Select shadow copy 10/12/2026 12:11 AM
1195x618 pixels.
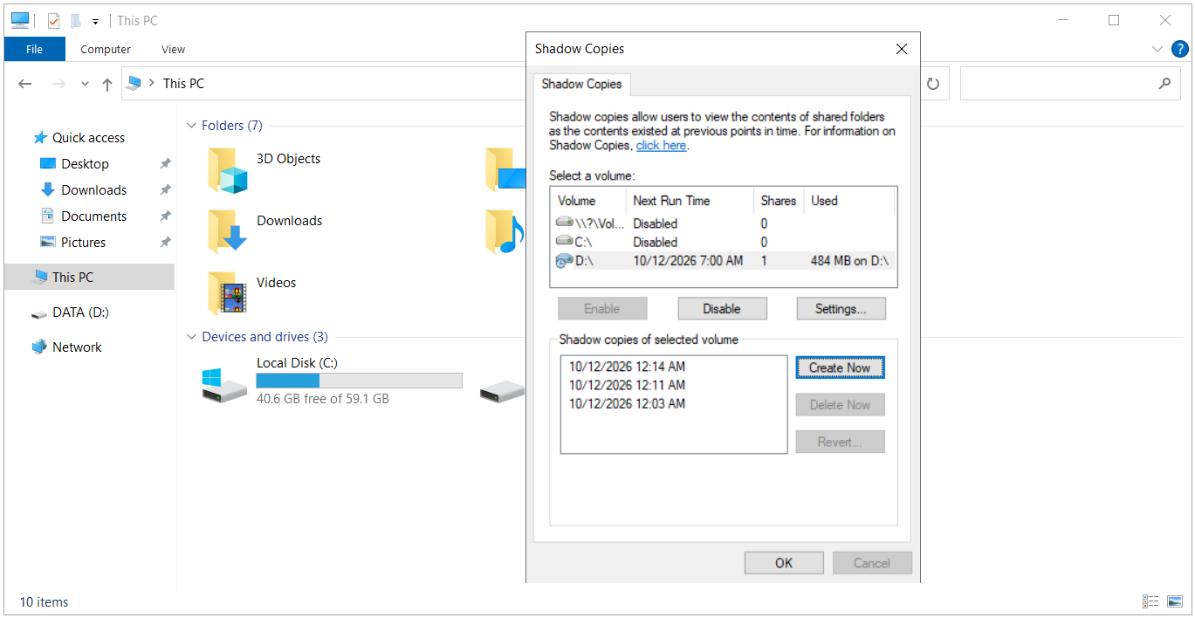627,385
